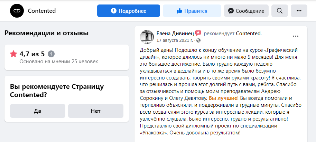Image resolution: width=316 pixels, height=142 pixels.
Task: Click the recommendation badge next to Елена Дивинец
Action: click(x=198, y=34)
